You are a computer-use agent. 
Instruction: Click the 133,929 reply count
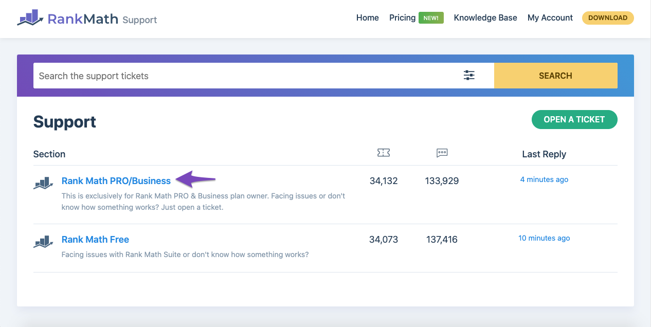tap(442, 181)
